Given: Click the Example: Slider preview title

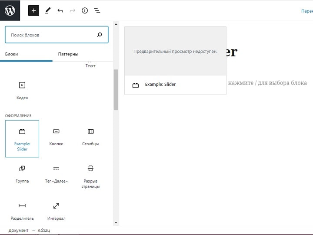Looking at the screenshot, I should (160, 85).
